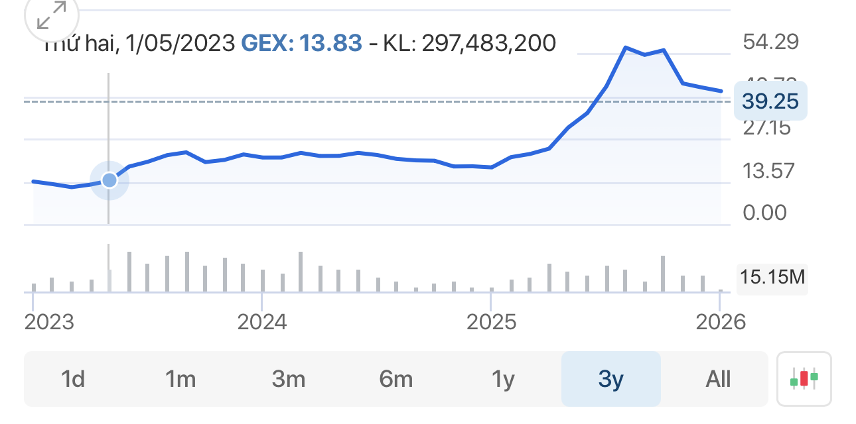Click the GEX: 13.83 price readout

[x=301, y=44]
